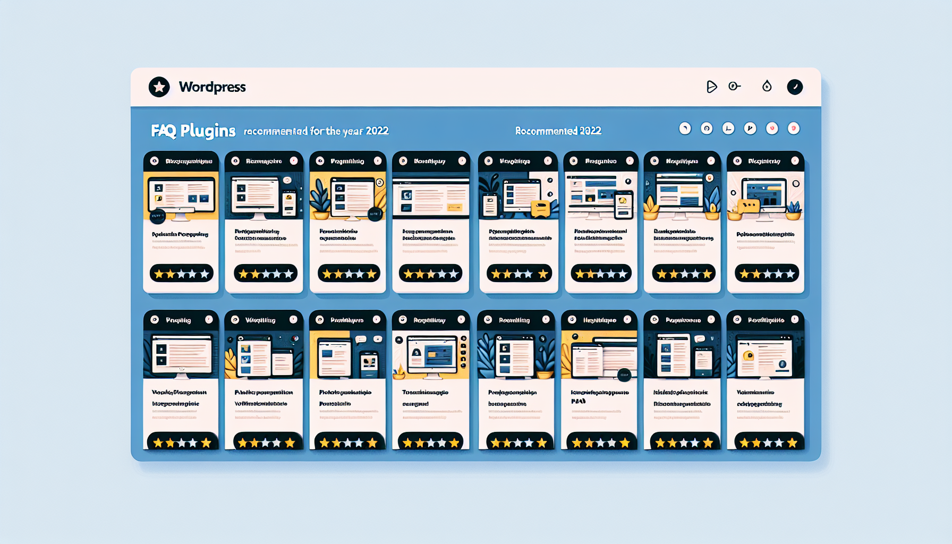Screen dimensions: 952x544
Task: Open thumbnail of last bottom-row plugin card
Action: [766, 355]
